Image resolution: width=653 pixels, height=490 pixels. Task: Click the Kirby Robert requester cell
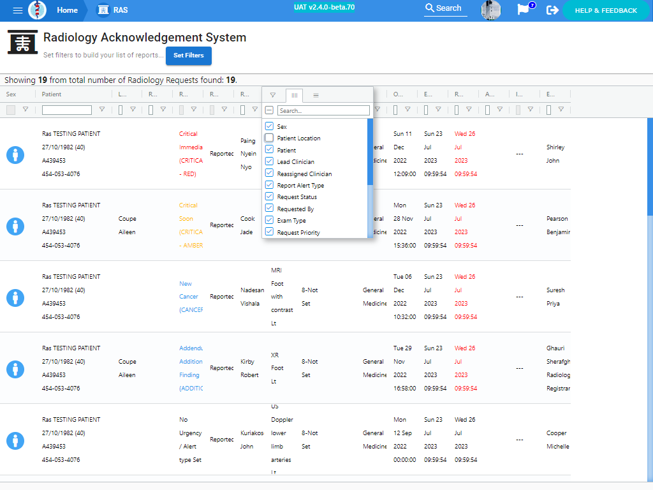pyautogui.click(x=249, y=368)
